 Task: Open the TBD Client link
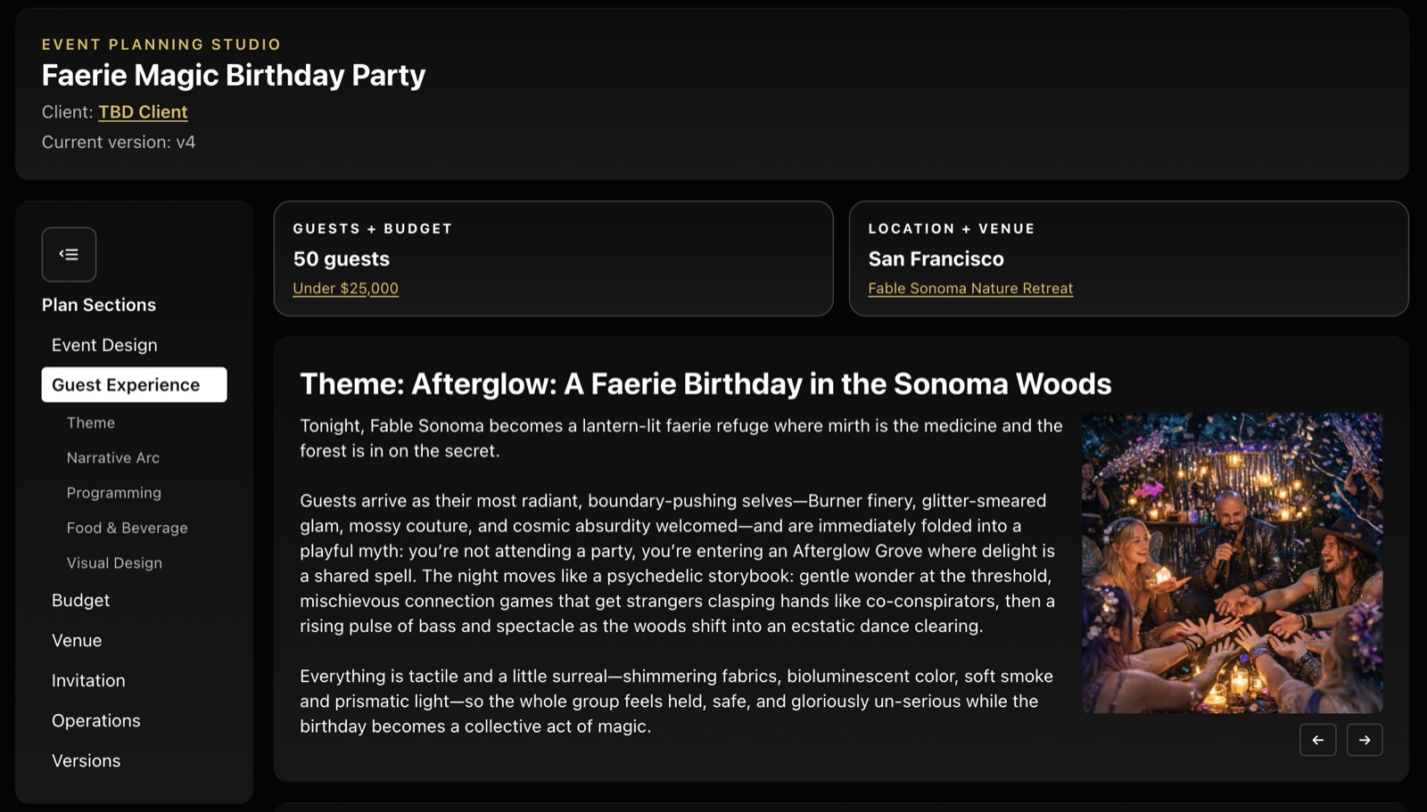coord(143,112)
